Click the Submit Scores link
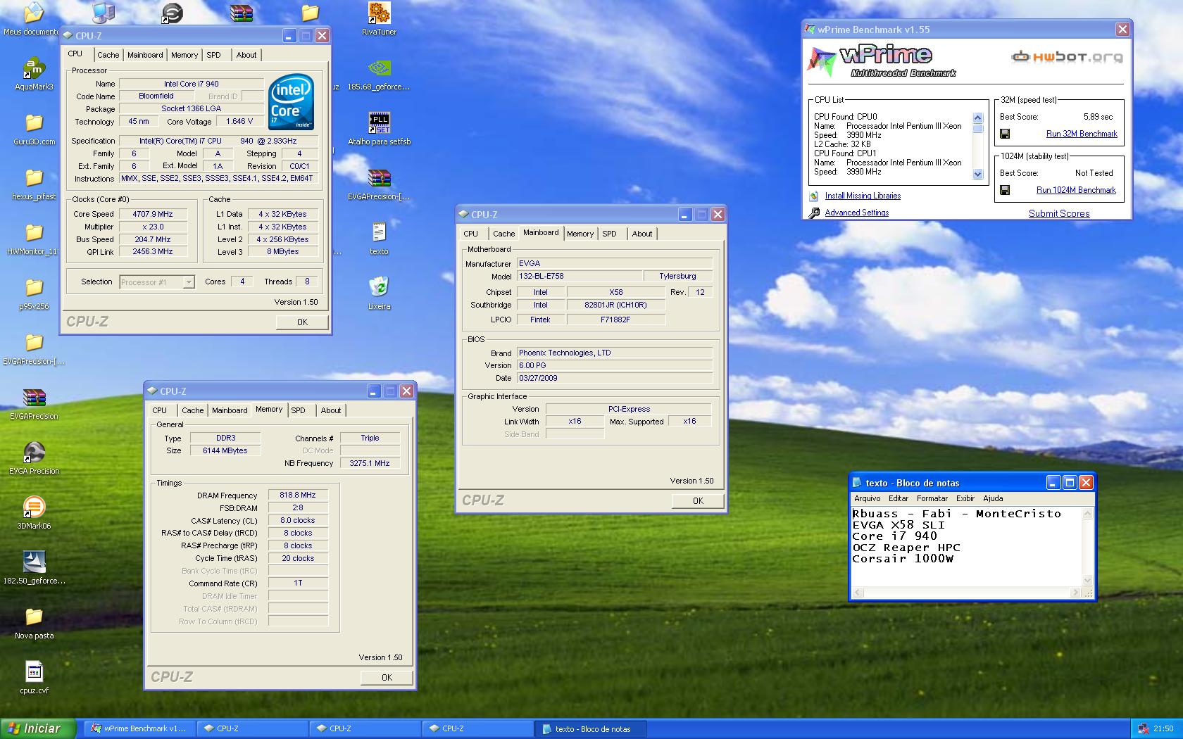Viewport: 1183px width, 739px height. point(1059,213)
